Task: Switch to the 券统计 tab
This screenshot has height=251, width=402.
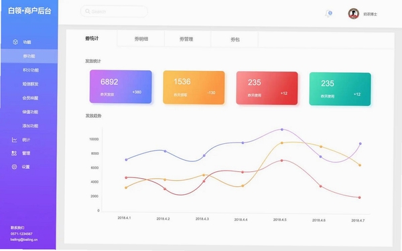Action: pos(92,38)
